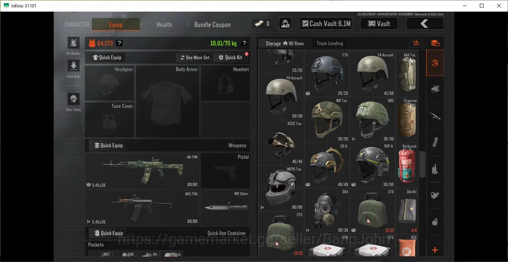
Task: Select the Std.Kit item with 4/4
Action: click(x=407, y=211)
